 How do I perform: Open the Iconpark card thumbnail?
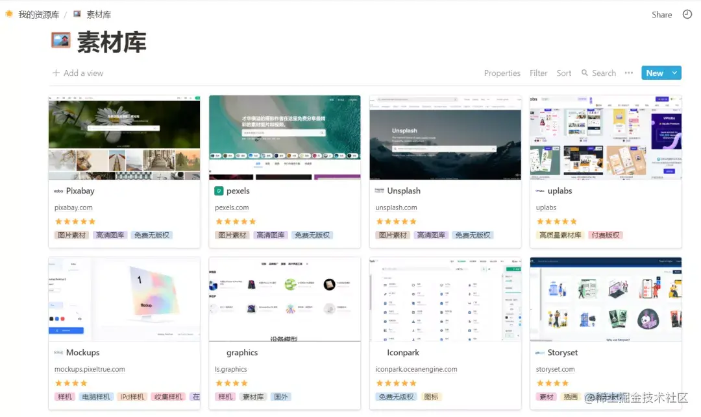tap(445, 299)
